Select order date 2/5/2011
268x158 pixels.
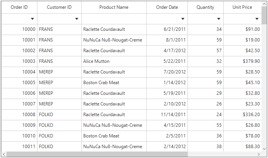[167, 136]
